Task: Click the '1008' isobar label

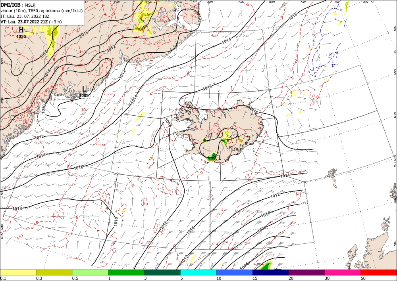Action: pos(262,230)
